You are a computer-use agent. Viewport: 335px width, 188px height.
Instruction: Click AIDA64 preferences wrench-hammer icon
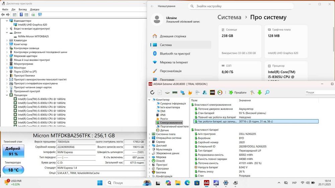click(252, 92)
